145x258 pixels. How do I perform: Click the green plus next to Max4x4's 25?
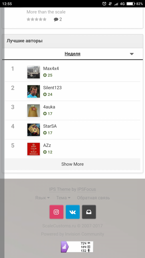point(45,75)
